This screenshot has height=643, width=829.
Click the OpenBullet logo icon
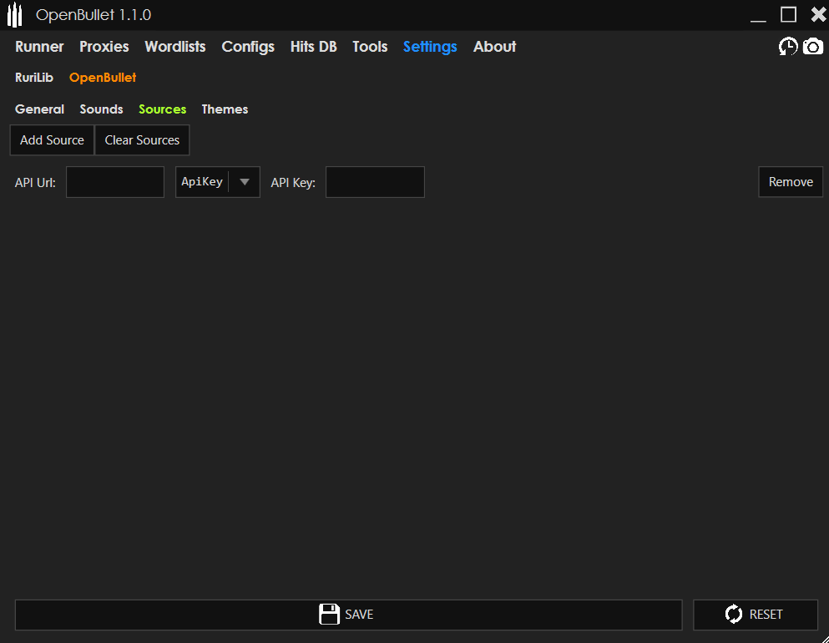click(x=15, y=15)
